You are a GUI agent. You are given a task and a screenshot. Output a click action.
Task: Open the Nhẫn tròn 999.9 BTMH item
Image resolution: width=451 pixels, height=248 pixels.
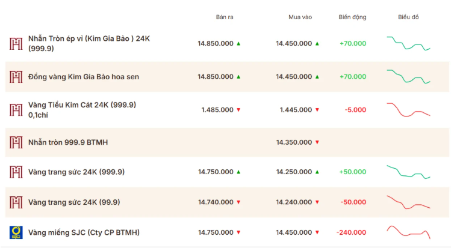click(x=68, y=142)
